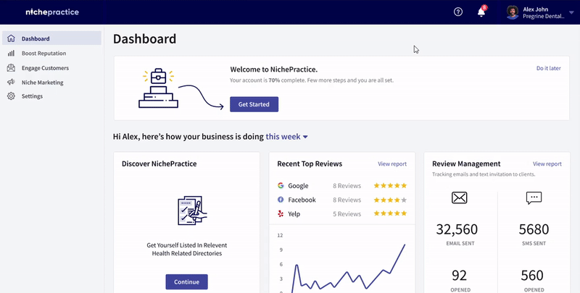
Task: Click the Google logo icon
Action: coord(281,185)
